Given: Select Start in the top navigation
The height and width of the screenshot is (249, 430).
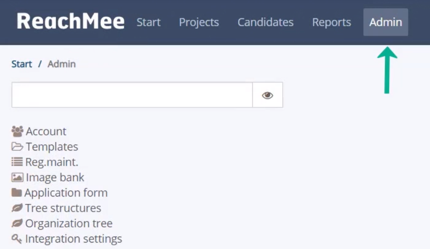Looking at the screenshot, I should pos(149,22).
